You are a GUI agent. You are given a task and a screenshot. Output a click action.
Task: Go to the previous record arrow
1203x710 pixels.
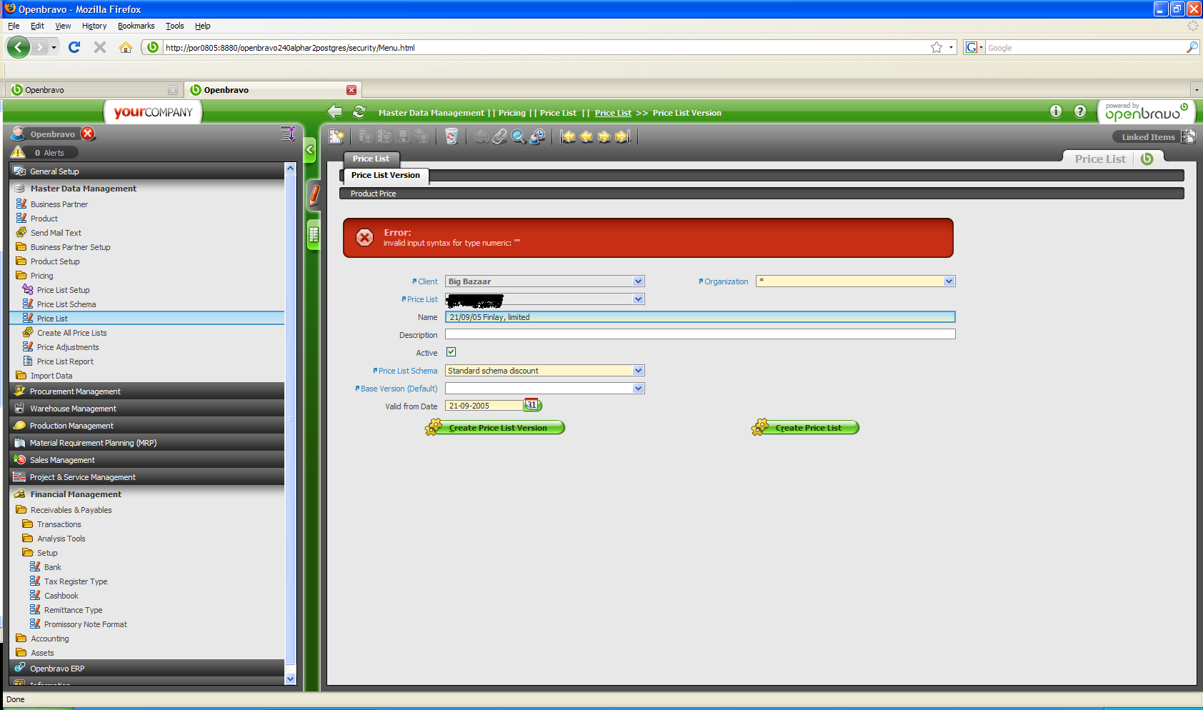[586, 136]
